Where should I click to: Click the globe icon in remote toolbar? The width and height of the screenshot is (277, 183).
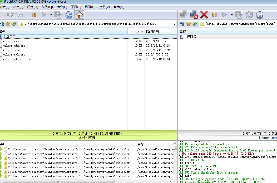(x=260, y=15)
